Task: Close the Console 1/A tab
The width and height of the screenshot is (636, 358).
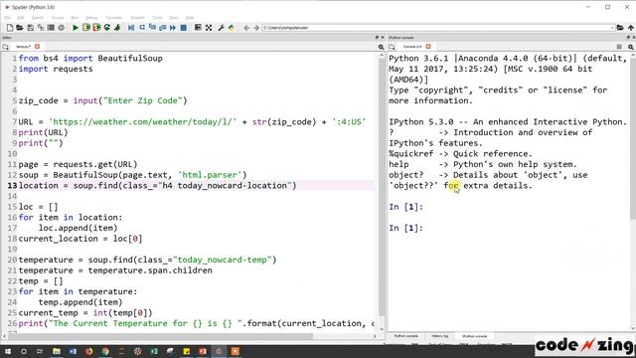Action: [x=428, y=47]
